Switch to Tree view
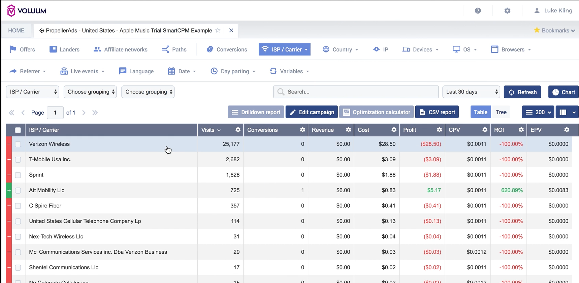579x283 pixels. [x=501, y=112]
